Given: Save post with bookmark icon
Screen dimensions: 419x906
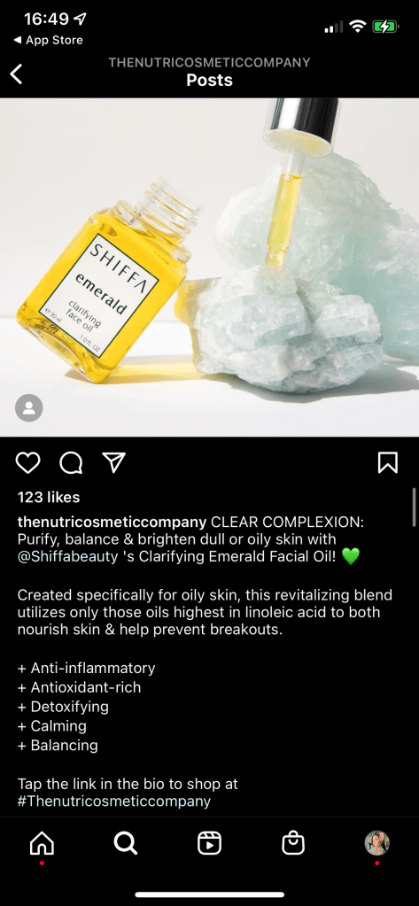Looking at the screenshot, I should tap(388, 462).
